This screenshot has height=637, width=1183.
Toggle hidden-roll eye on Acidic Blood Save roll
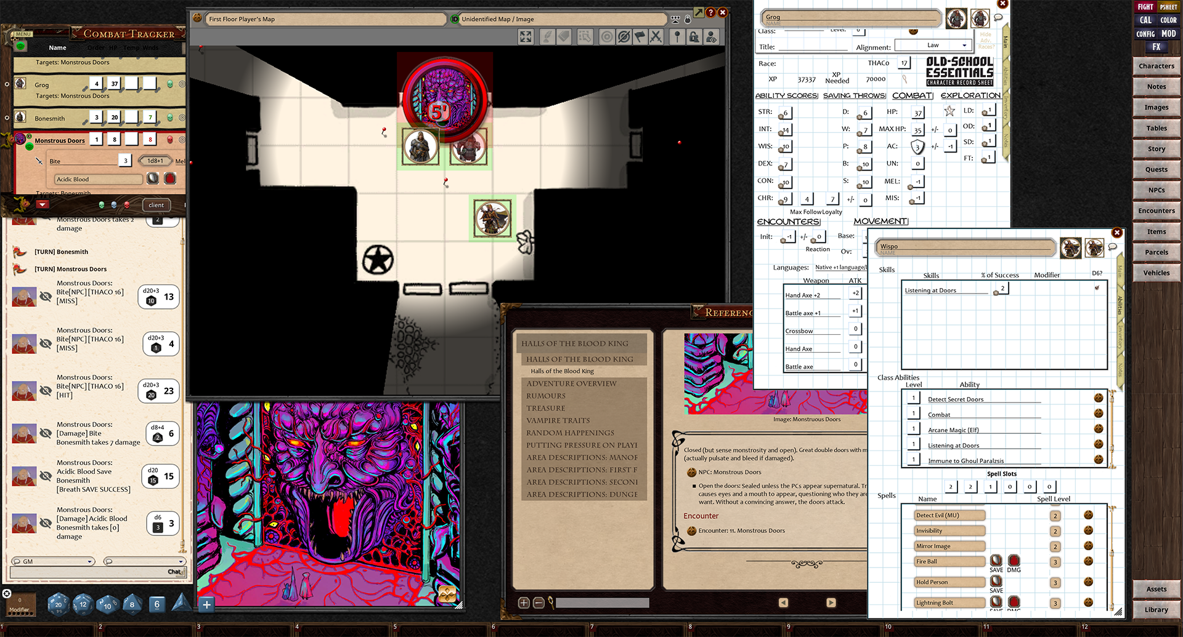pos(46,476)
